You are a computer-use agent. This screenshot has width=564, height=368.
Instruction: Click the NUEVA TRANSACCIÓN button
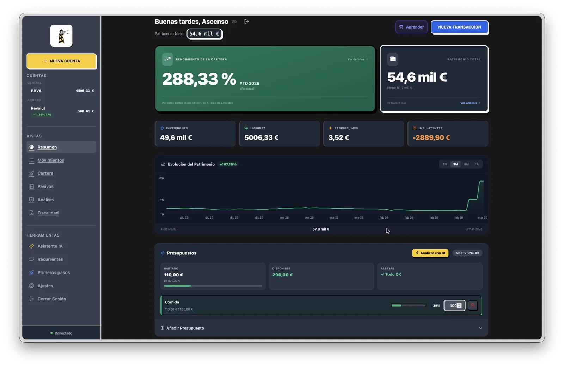coord(459,27)
